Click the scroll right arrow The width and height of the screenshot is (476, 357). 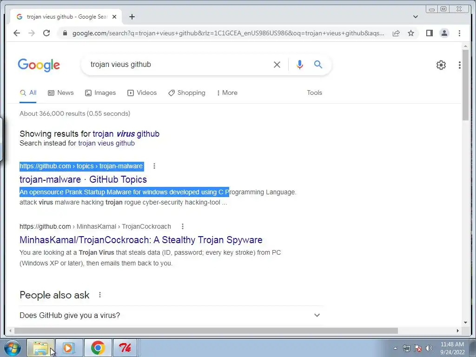click(457, 331)
